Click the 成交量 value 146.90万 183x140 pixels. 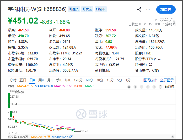point(156,30)
